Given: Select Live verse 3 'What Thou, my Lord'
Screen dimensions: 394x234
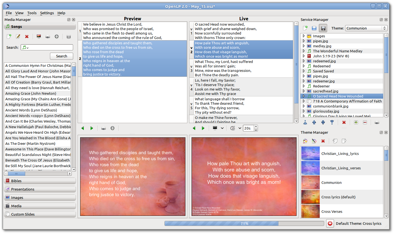Looking at the screenshot, I should coord(241,68).
